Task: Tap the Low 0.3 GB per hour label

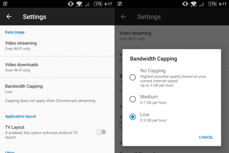Action: click(153, 117)
